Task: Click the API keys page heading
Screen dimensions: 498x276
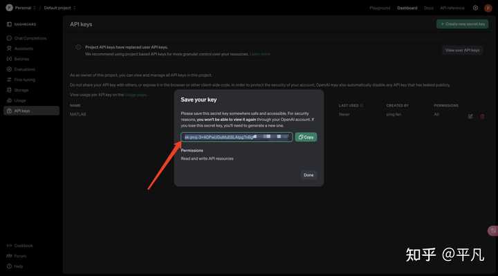Action: point(81,24)
